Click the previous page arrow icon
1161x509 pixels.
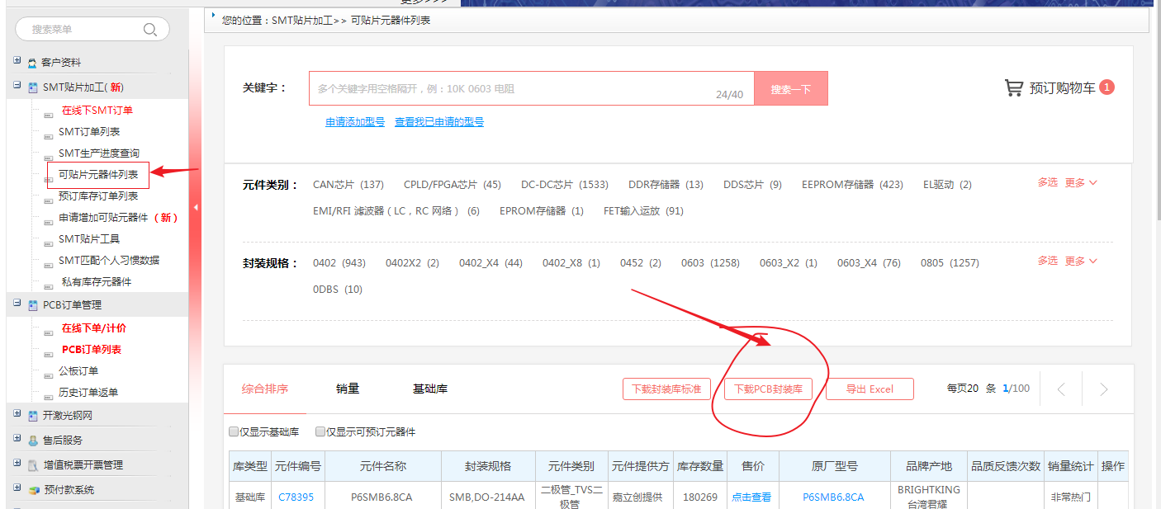coord(1062,389)
